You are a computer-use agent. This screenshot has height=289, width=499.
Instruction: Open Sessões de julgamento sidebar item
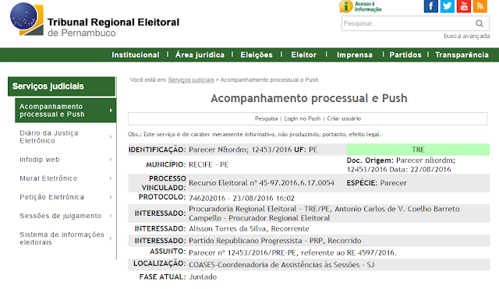pyautogui.click(x=61, y=216)
